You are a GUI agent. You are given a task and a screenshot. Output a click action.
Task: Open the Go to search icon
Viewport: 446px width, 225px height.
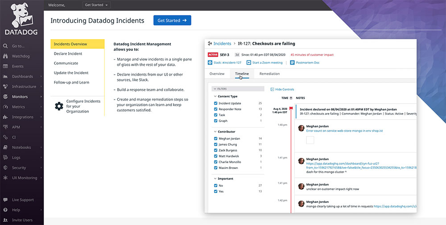tap(5, 46)
